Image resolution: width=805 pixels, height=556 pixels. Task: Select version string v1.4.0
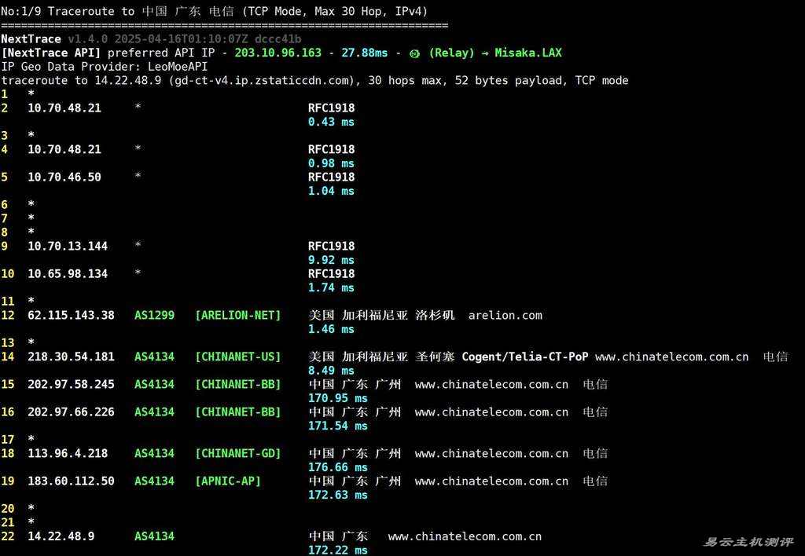tap(88, 39)
